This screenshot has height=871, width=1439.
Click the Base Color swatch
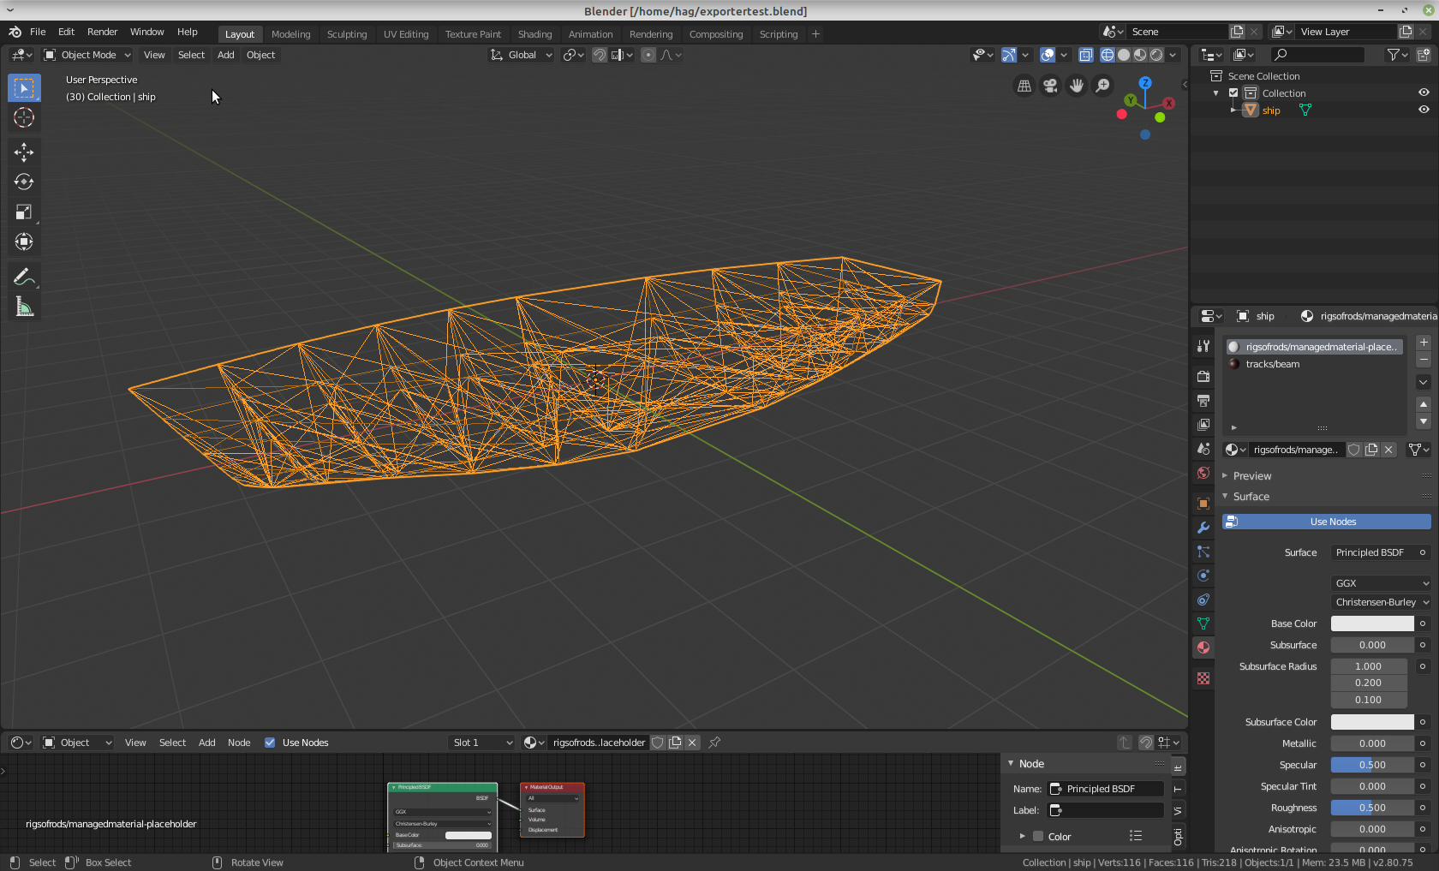(x=1372, y=623)
